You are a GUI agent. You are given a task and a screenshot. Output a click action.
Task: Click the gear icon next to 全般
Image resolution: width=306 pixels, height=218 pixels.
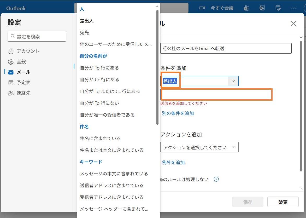pyautogui.click(x=11, y=62)
